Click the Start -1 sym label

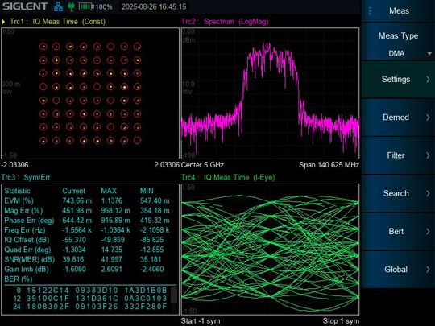(201, 321)
